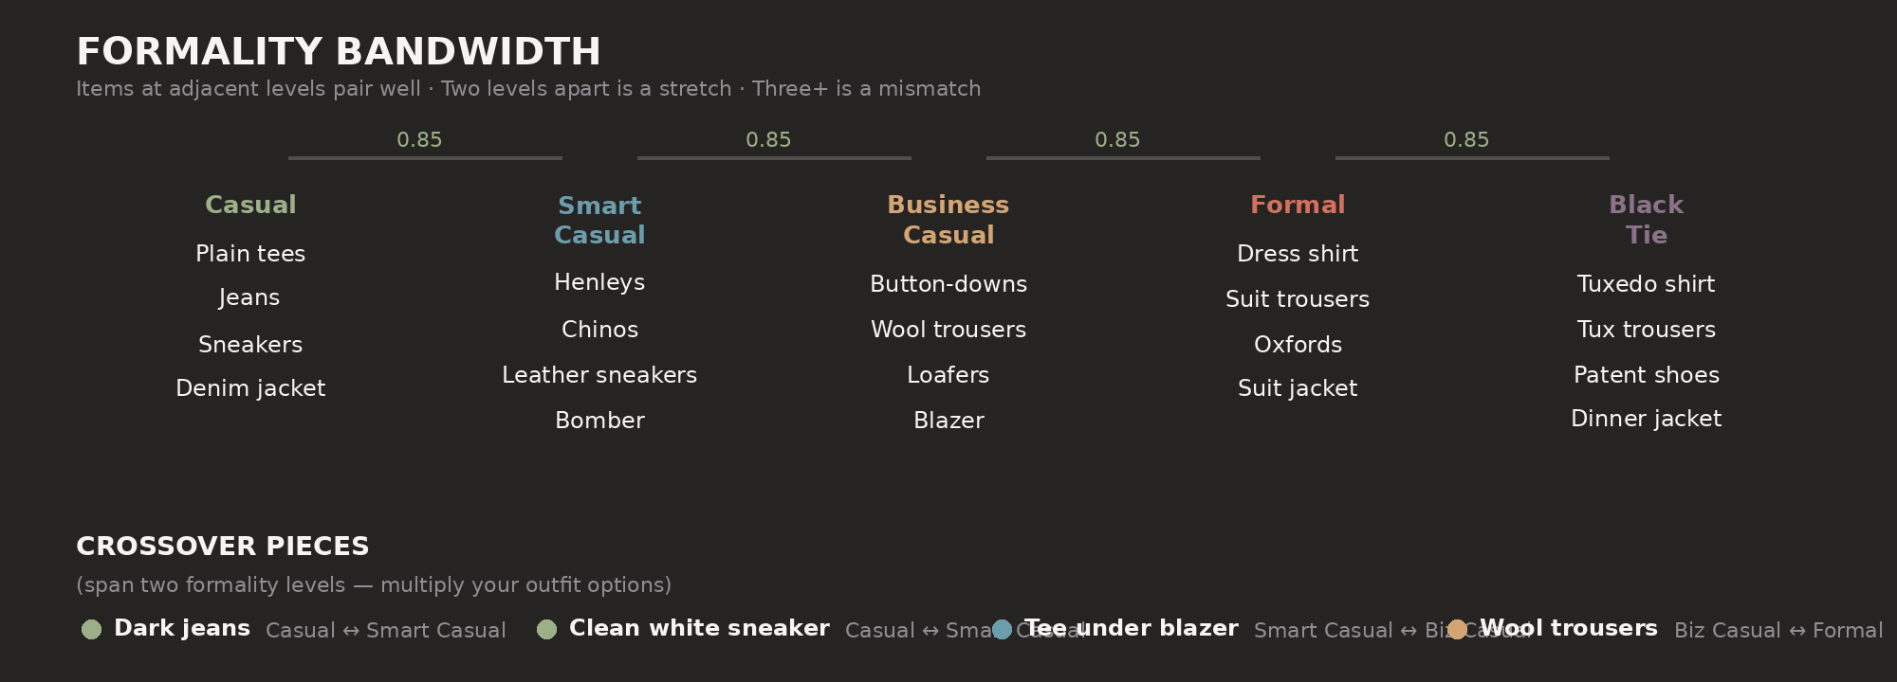Click the Business Casual column heading
Viewport: 1897px width, 682px height.
(x=948, y=220)
